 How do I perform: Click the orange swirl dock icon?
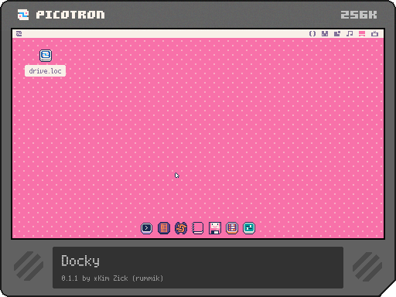pos(181,228)
